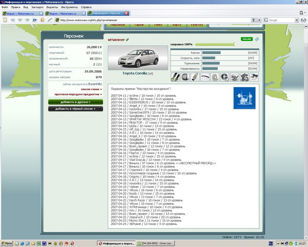308x247 pixels.
Task: Click the wHammer username link
Action: [x=116, y=40]
